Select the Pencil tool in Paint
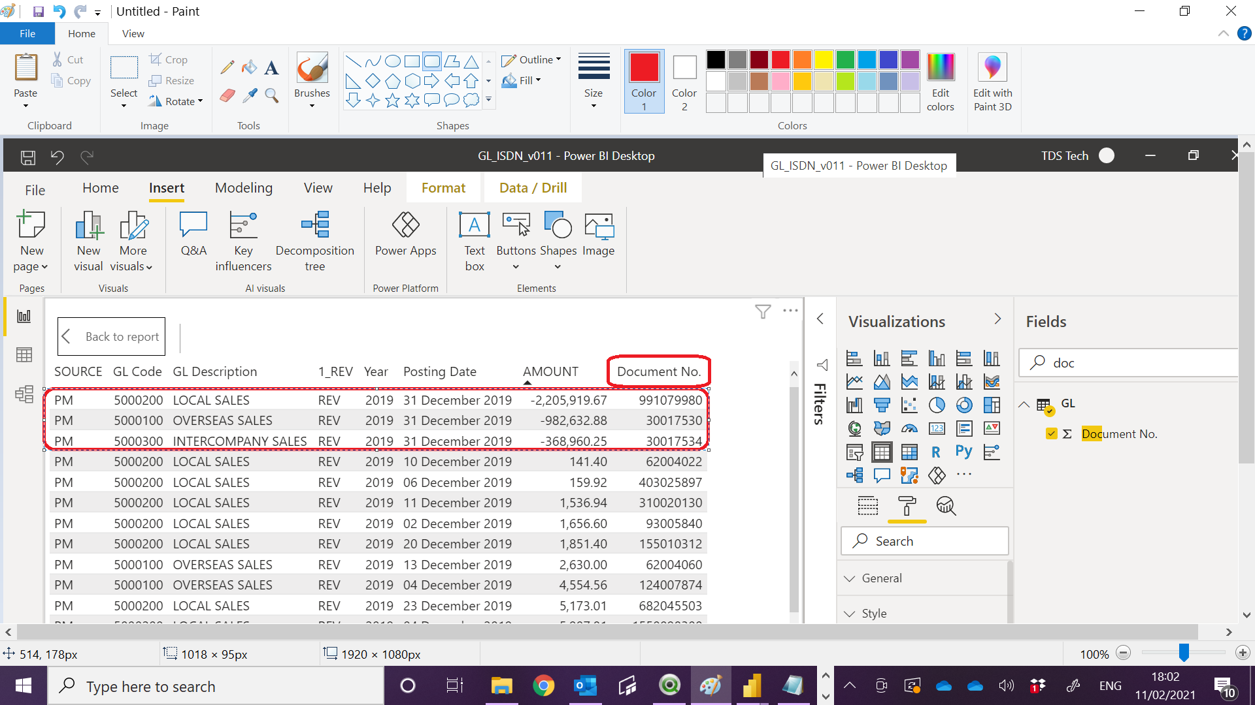Viewport: 1255px width, 705px height. point(227,67)
